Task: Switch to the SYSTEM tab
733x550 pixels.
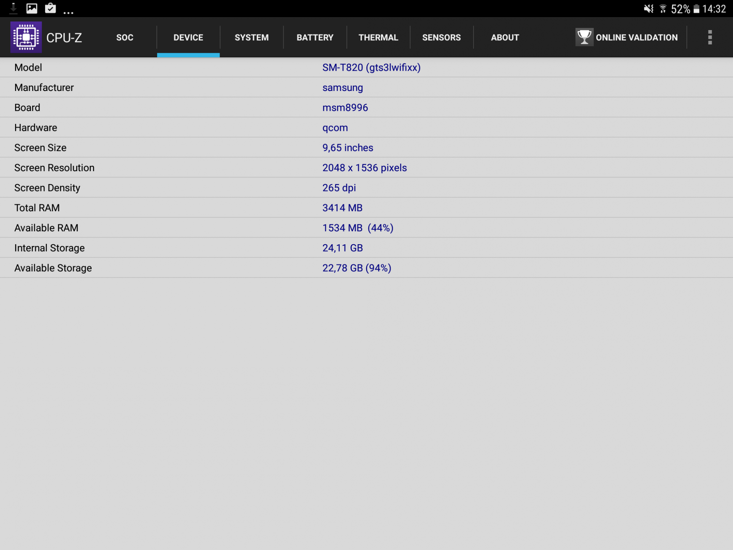Action: click(x=251, y=37)
